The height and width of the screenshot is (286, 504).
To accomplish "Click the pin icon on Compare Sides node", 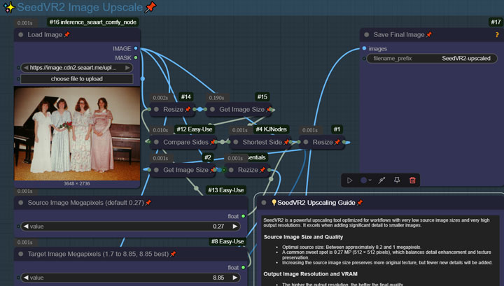I will 213,142.
